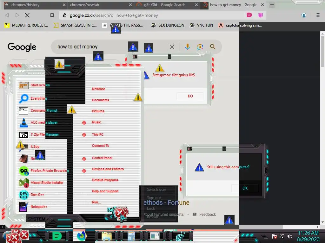Launch VLC media player
Image resolution: width=325 pixels, height=243 pixels.
(38, 122)
